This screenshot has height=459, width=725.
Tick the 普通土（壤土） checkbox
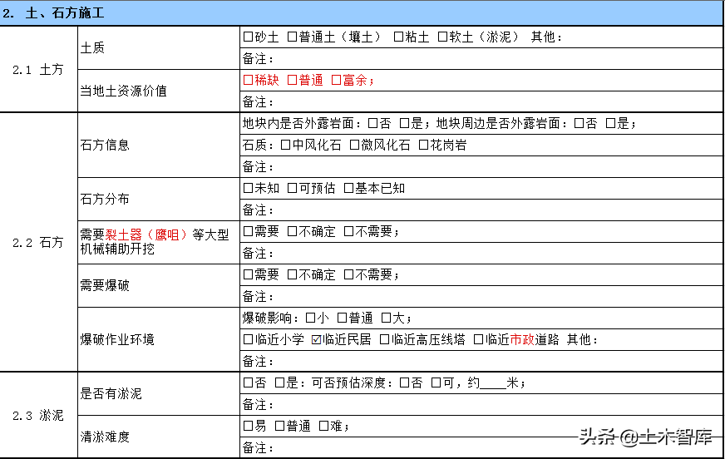pos(292,37)
